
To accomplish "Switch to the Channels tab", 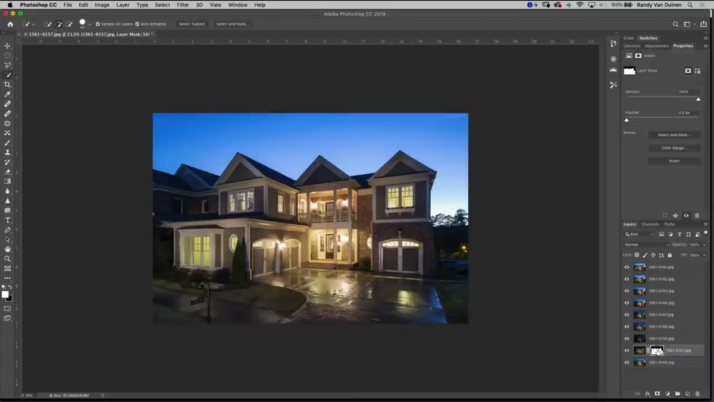I will [650, 224].
